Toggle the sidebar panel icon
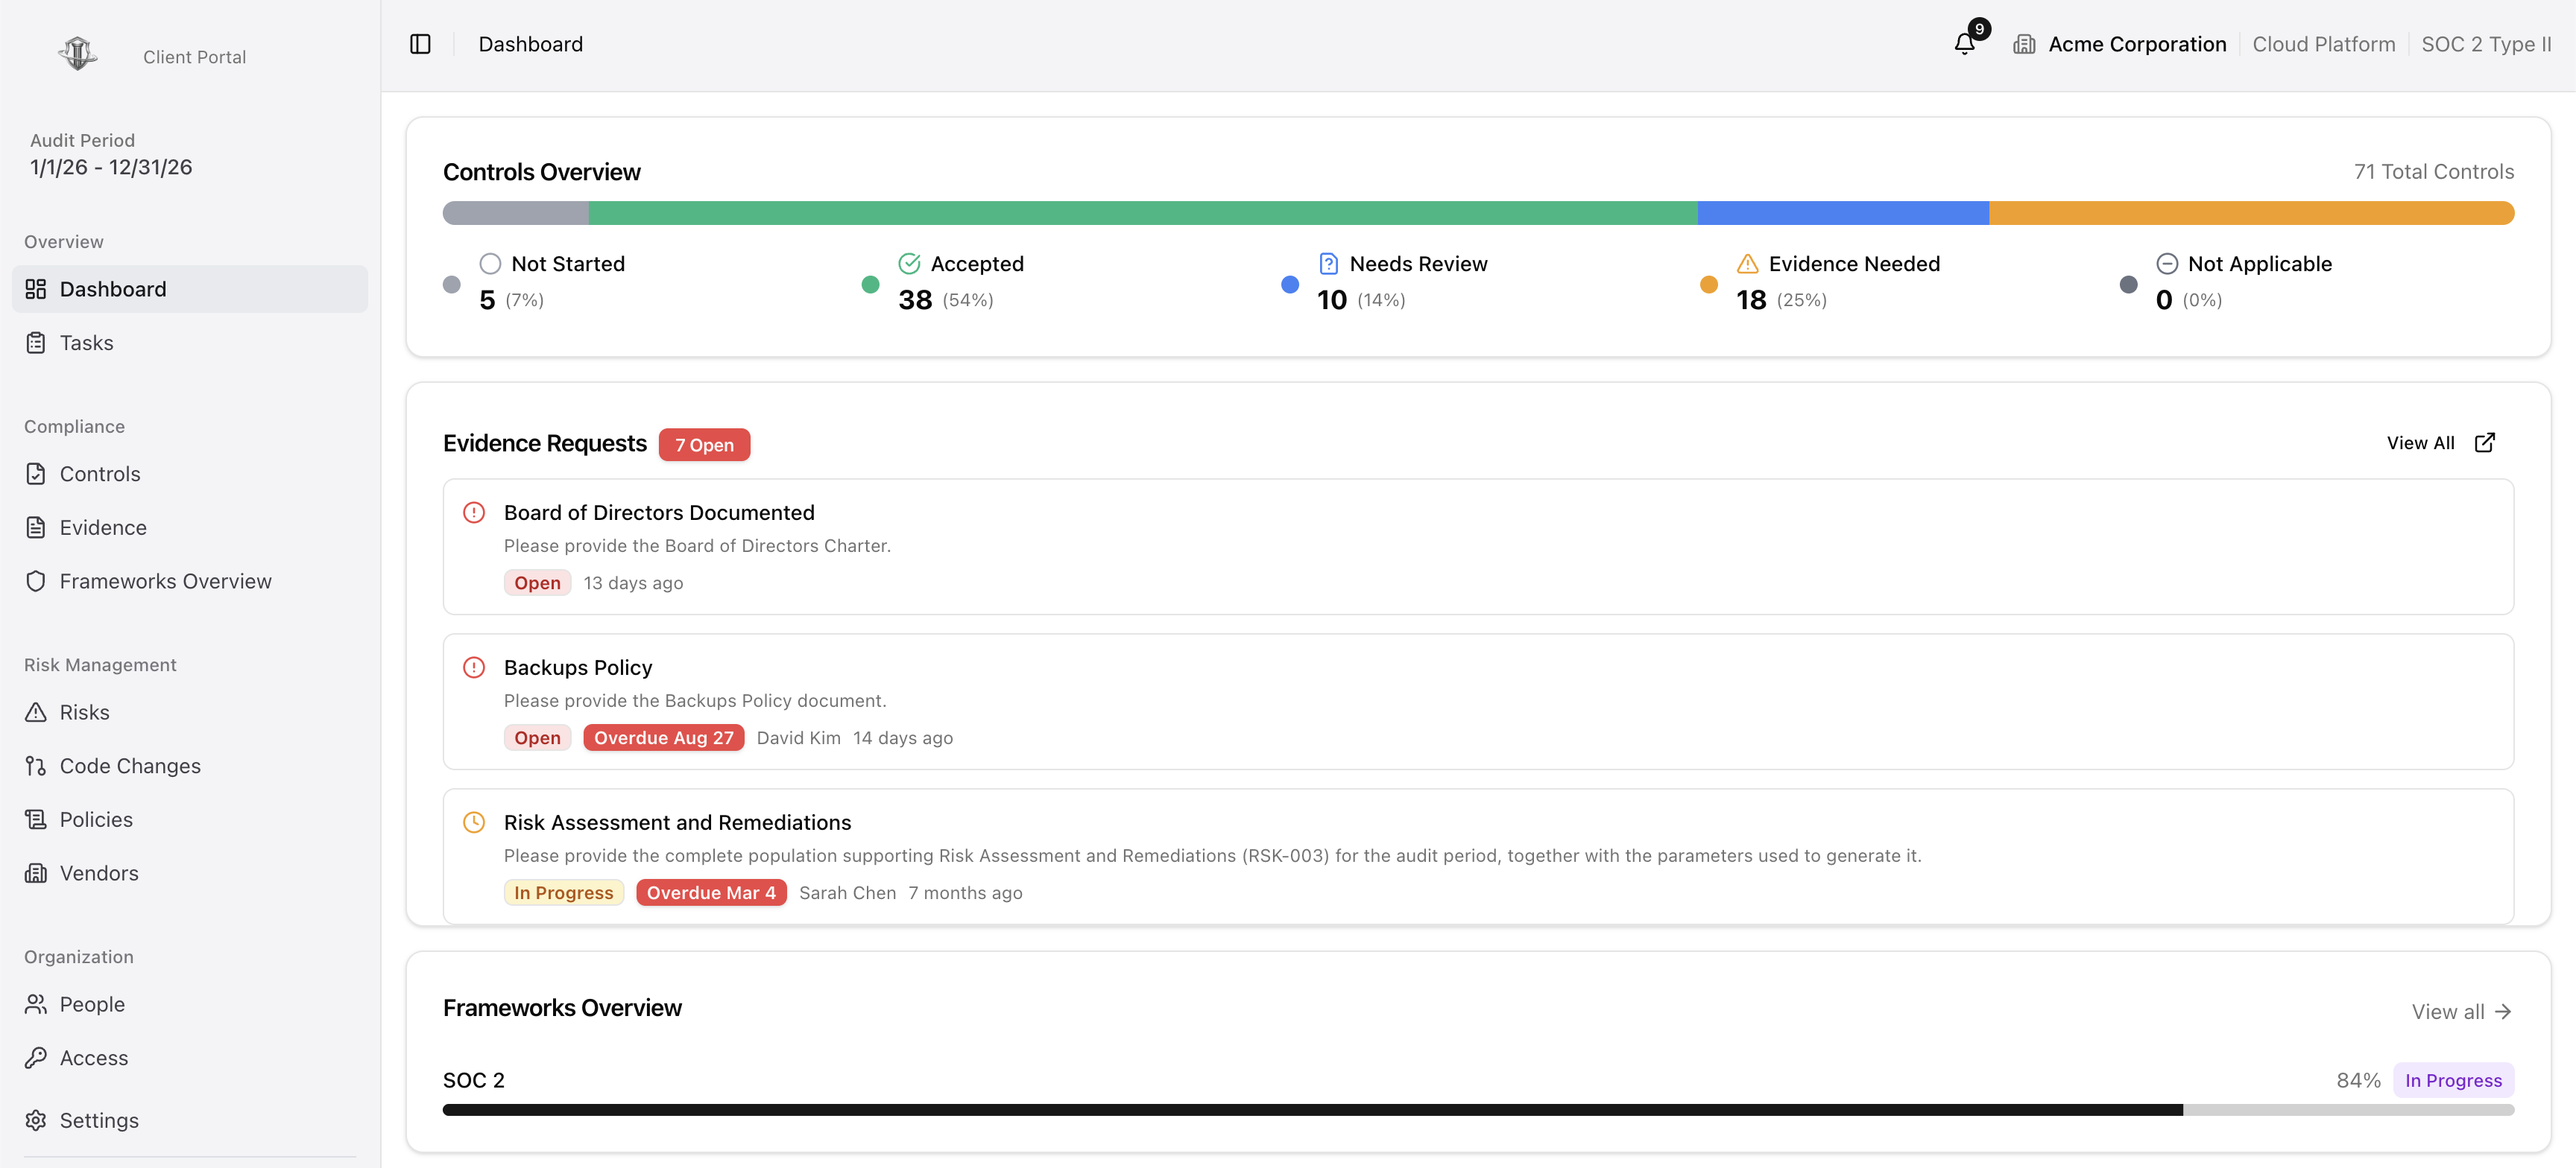Image resolution: width=2576 pixels, height=1168 pixels. tap(420, 44)
